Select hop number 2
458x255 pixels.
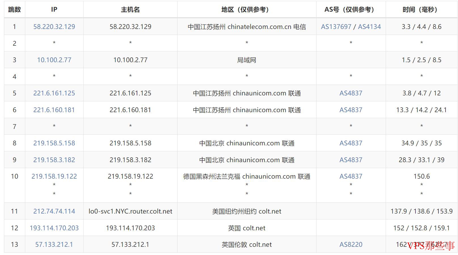[x=14, y=43]
